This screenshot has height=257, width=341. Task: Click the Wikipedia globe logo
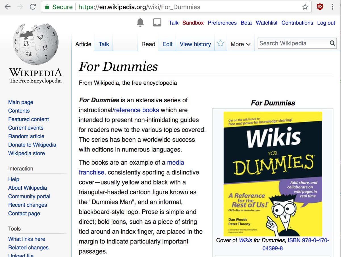coord(36,43)
